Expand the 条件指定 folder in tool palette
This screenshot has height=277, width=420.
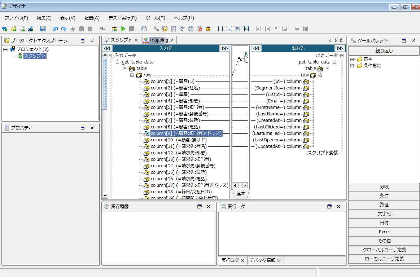352,66
